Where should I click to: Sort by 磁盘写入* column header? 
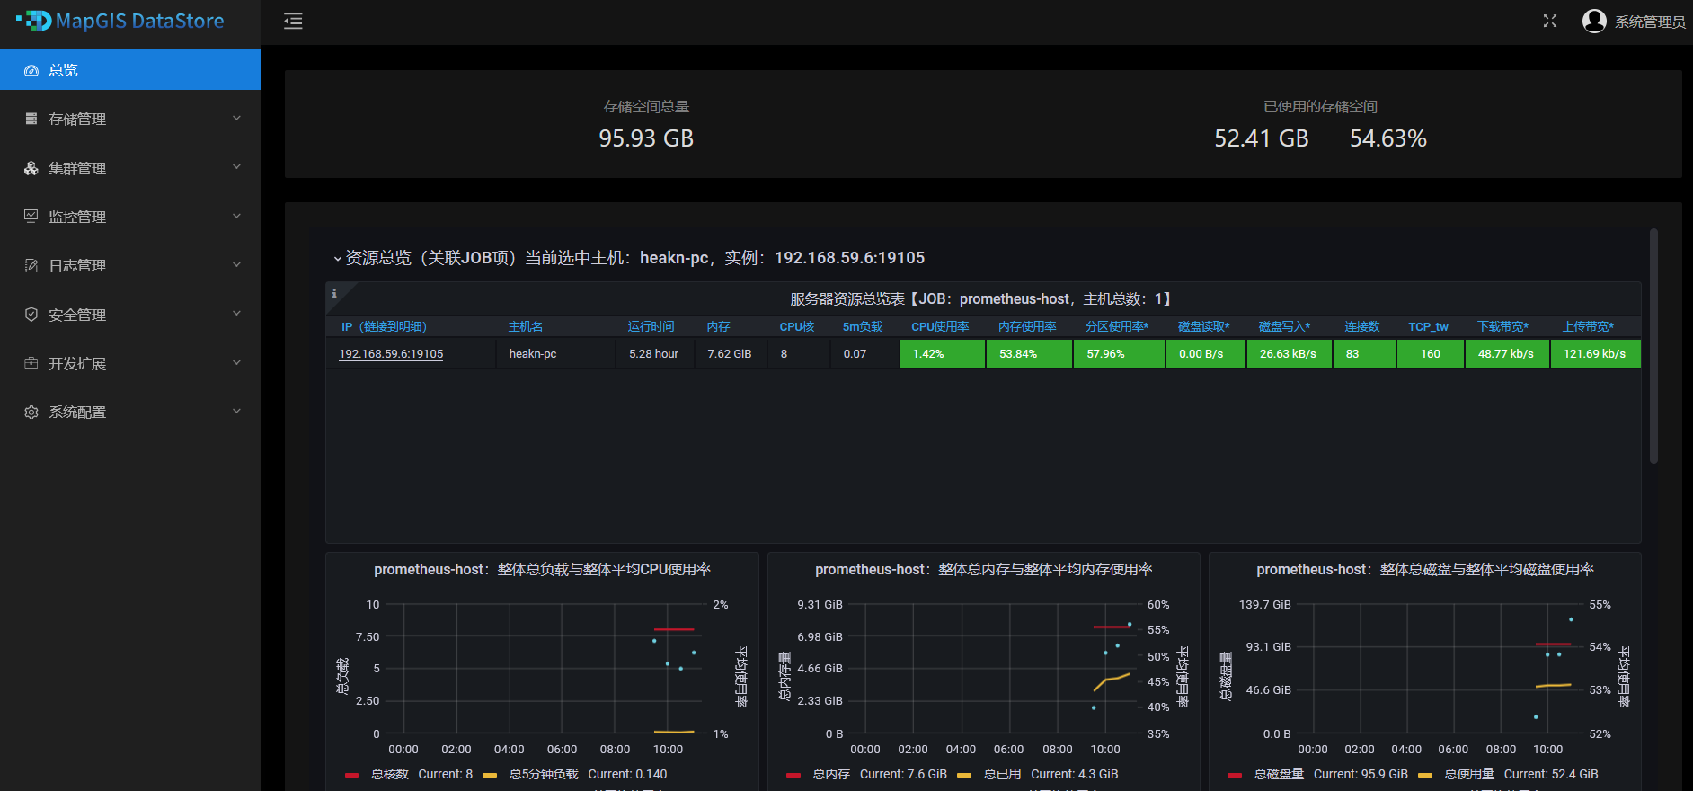[x=1284, y=327]
